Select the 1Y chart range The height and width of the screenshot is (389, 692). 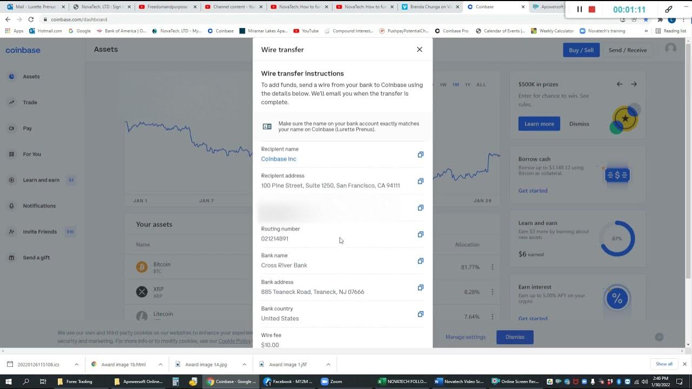point(468,85)
